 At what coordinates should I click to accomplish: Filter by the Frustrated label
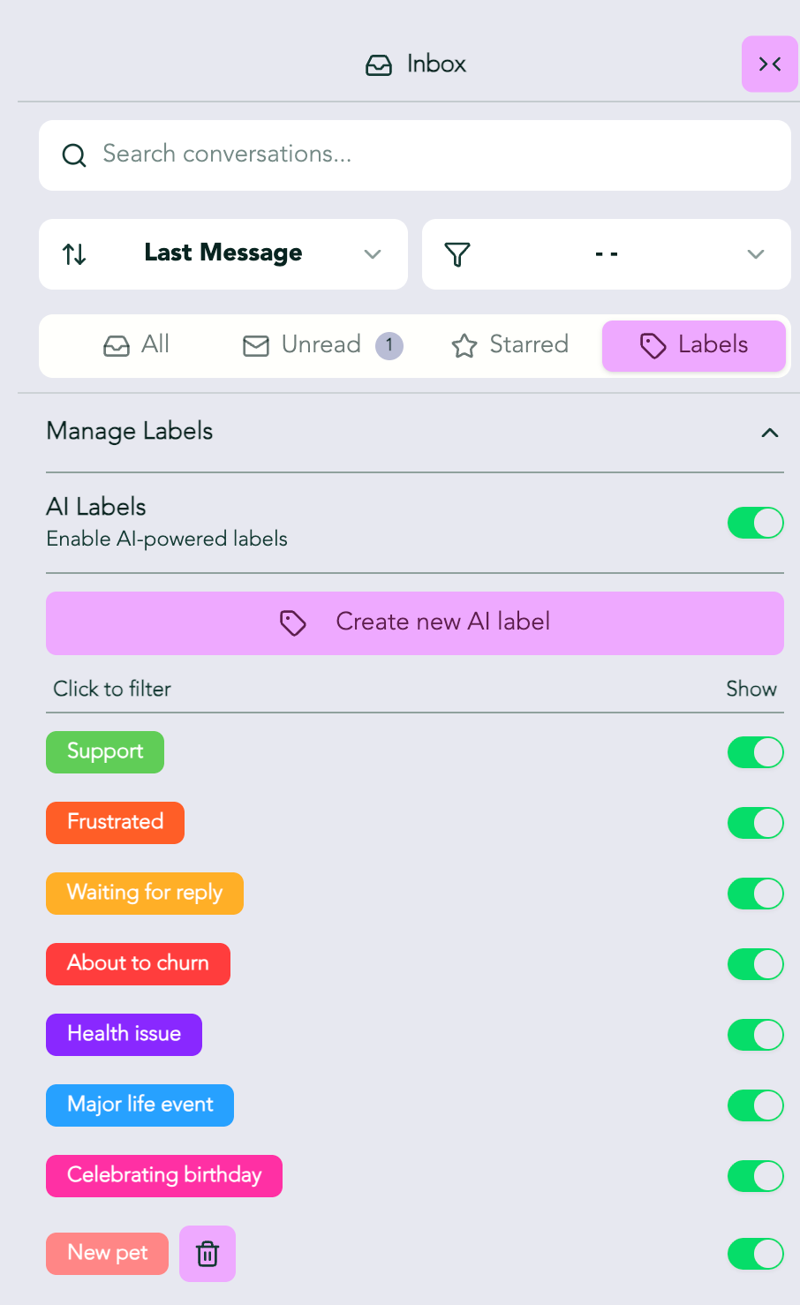115,823
